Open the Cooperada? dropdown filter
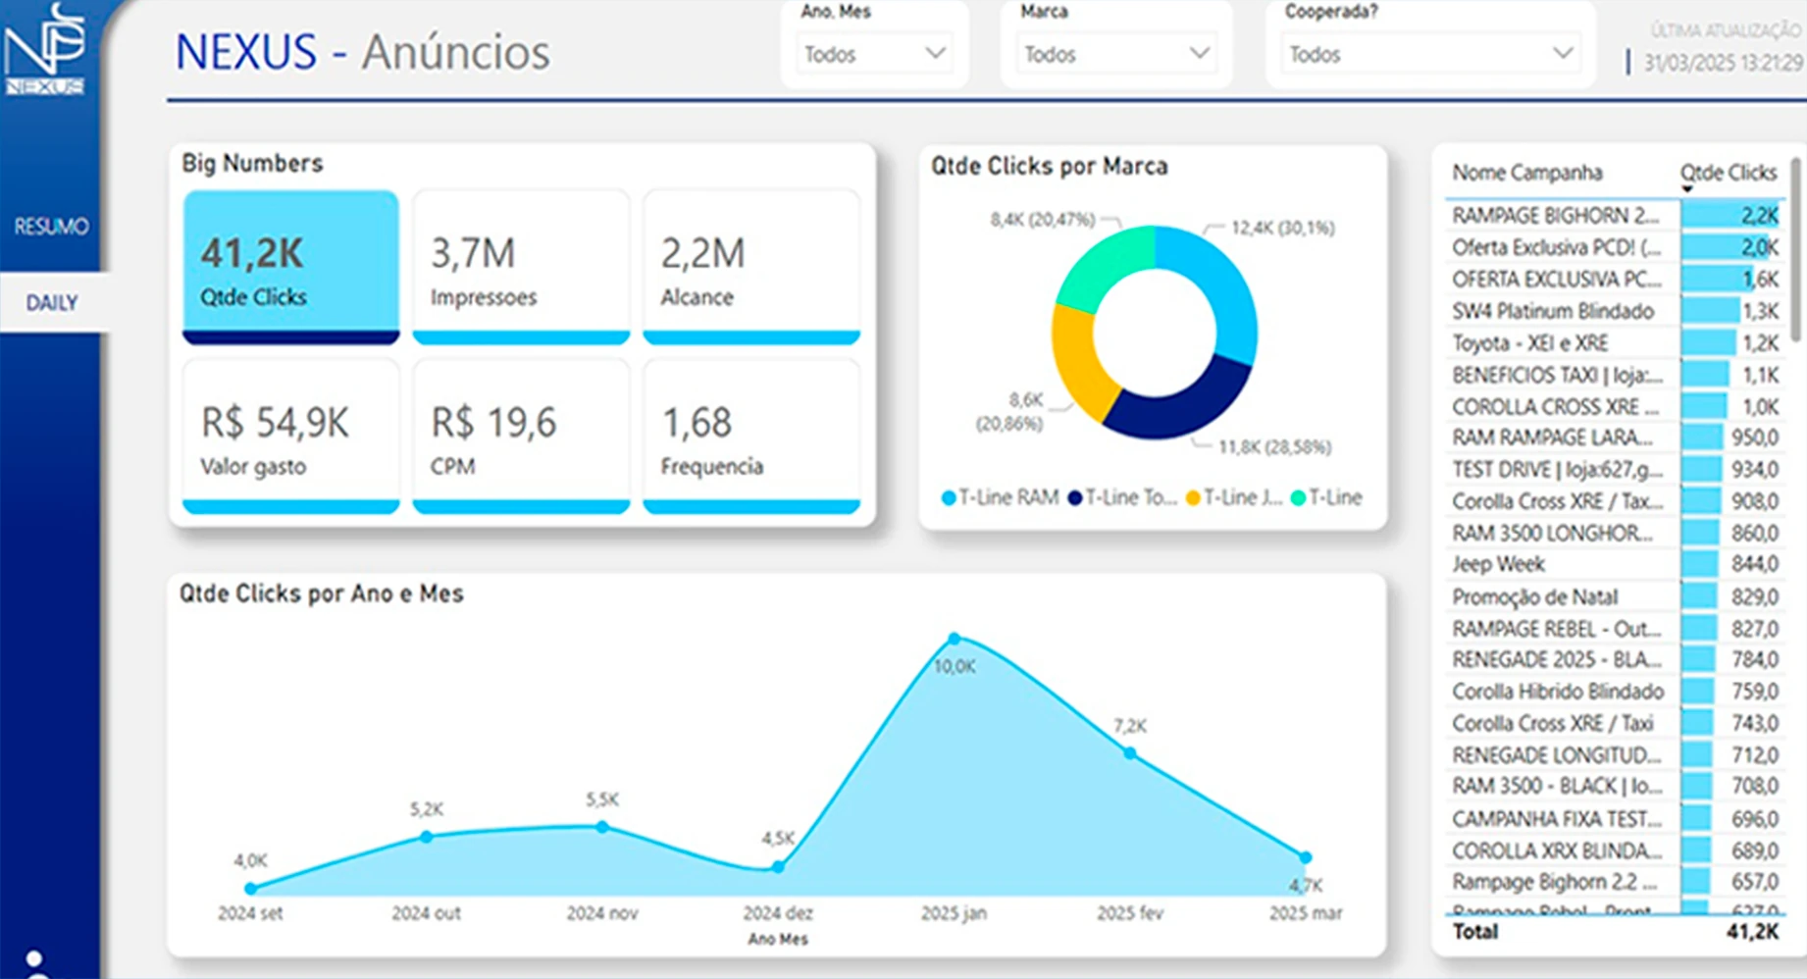Image resolution: width=1807 pixels, height=979 pixels. point(1429,54)
